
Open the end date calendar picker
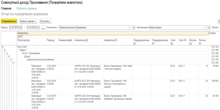38,28
